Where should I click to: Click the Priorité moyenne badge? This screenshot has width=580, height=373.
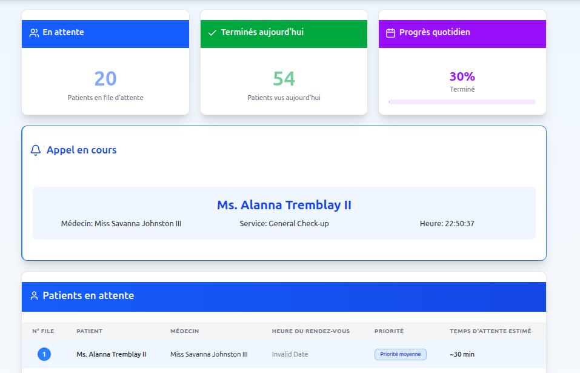click(x=400, y=354)
